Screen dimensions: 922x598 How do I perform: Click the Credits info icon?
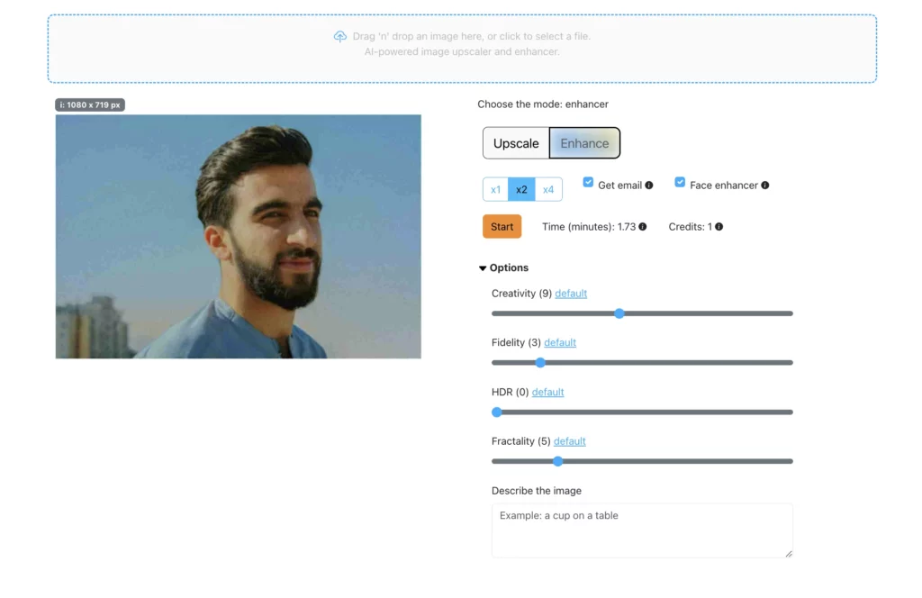718,226
